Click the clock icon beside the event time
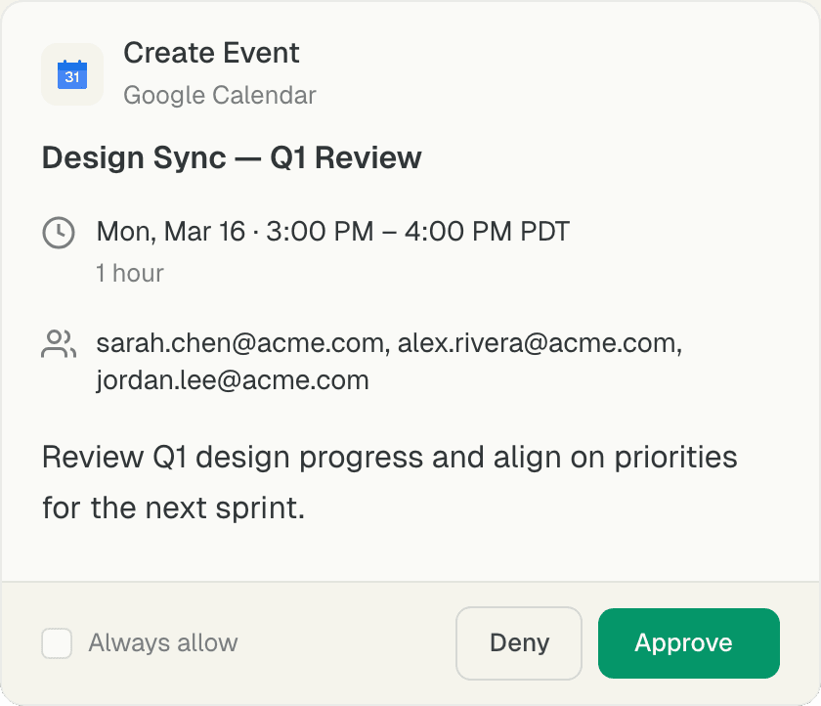The height and width of the screenshot is (706, 821). click(x=59, y=233)
